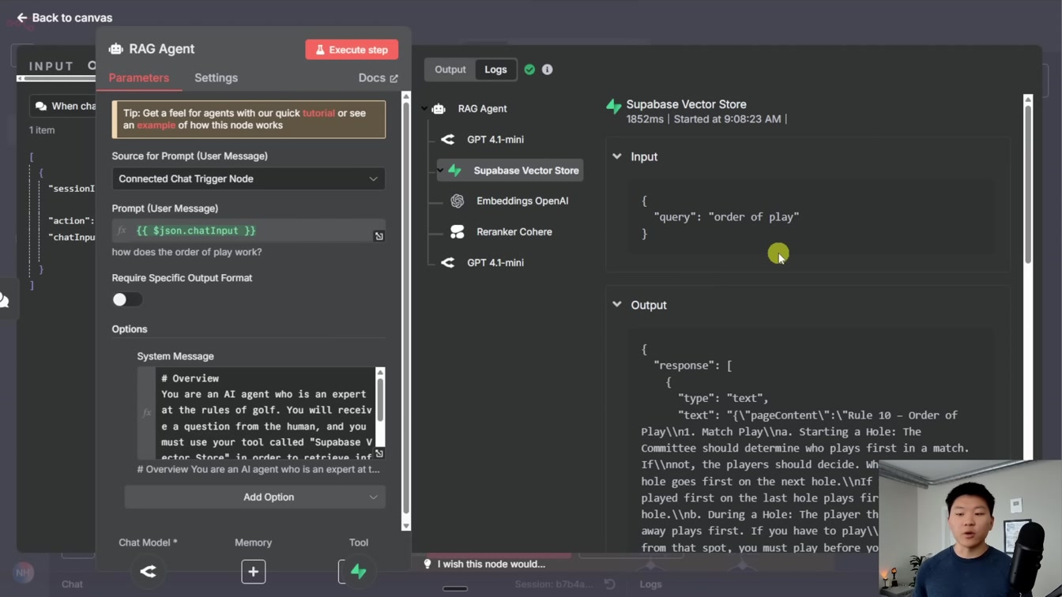Click the session refresh icon at bottom

click(x=610, y=584)
